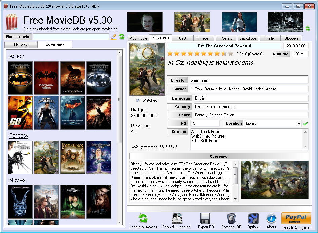Viewport: 318px width, 233px height.
Task: Open the About info icon
Action: tap(271, 219)
